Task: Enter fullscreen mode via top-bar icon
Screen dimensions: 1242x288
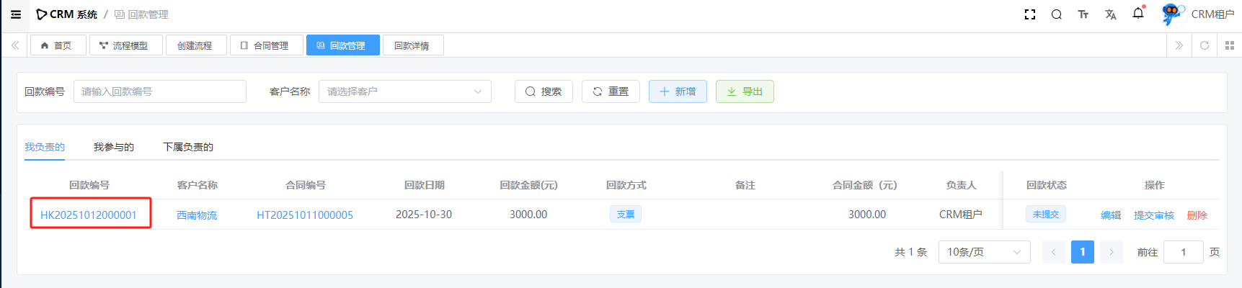Action: [x=1030, y=14]
